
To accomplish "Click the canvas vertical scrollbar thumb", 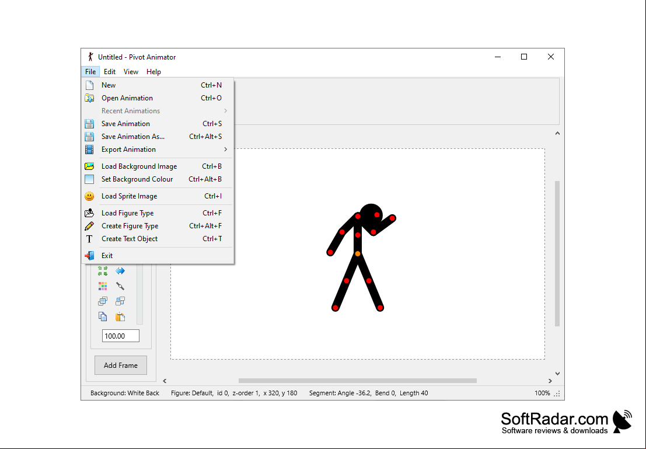I will [x=557, y=253].
